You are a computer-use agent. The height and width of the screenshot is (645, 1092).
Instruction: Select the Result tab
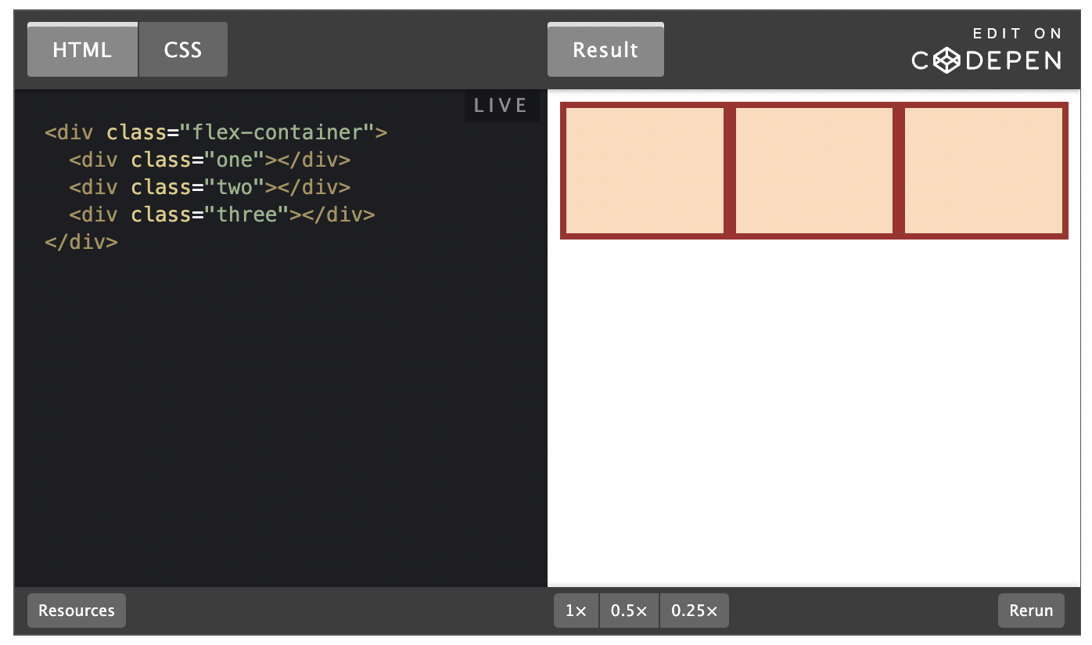point(605,50)
